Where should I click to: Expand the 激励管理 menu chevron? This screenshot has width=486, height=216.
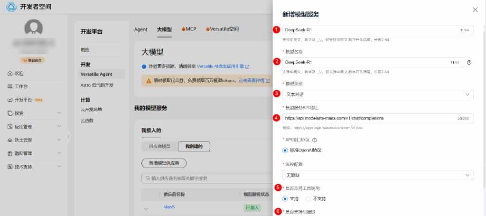click(59, 153)
